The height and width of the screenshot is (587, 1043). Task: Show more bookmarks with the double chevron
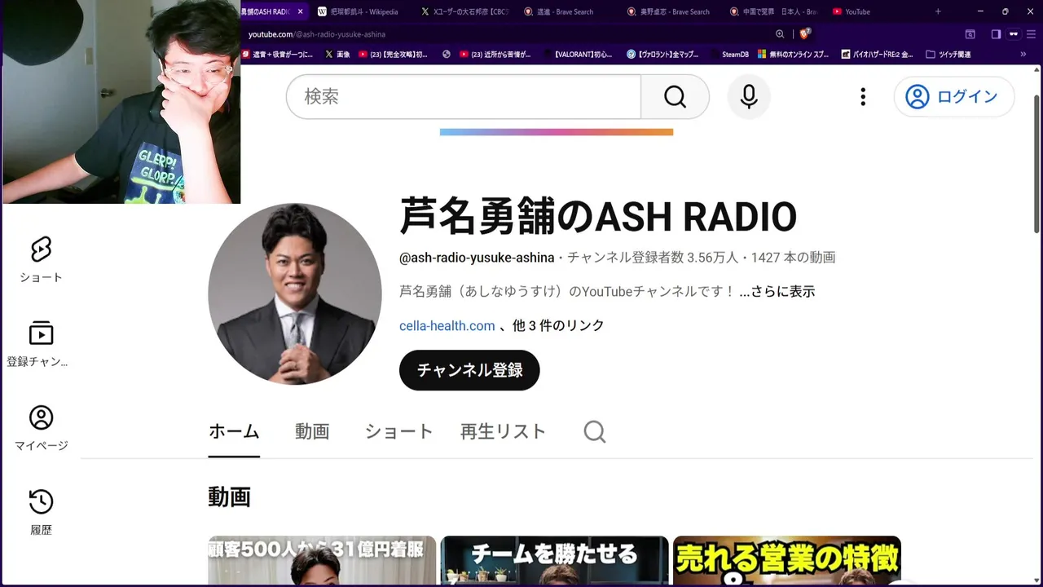coord(1023,55)
